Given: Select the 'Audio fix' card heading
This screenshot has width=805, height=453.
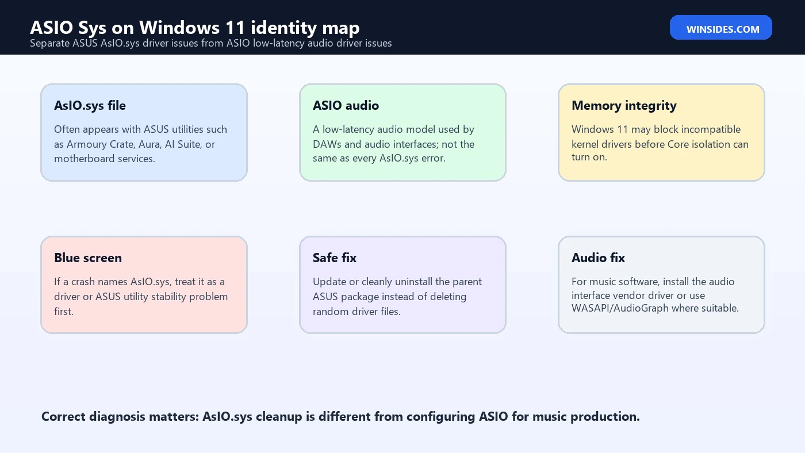Looking at the screenshot, I should tap(598, 258).
